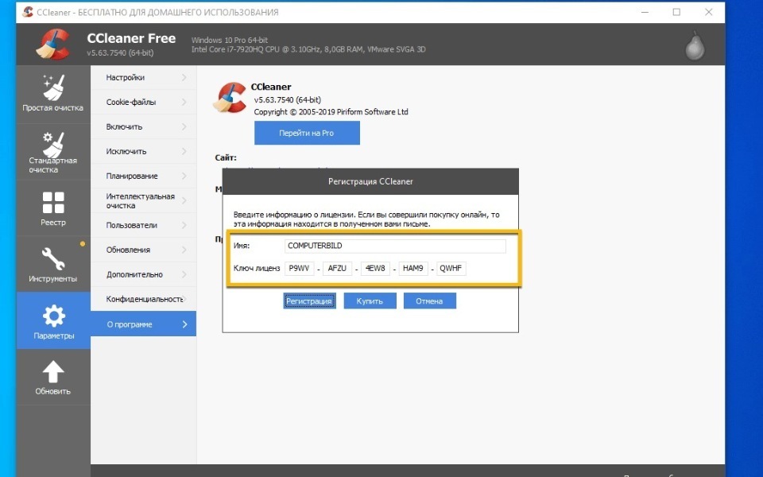Open the Simple Clean (Простая очистка) section
This screenshot has height=477, width=763.
point(53,94)
